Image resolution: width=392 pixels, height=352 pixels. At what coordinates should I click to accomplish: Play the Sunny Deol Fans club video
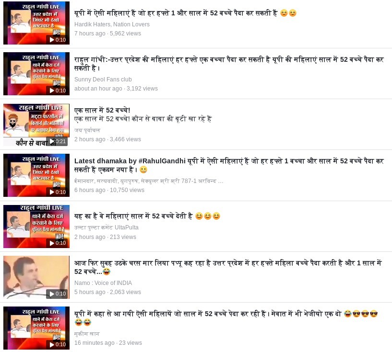pos(36,74)
